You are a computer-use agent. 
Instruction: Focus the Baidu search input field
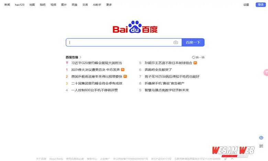tap(124, 42)
